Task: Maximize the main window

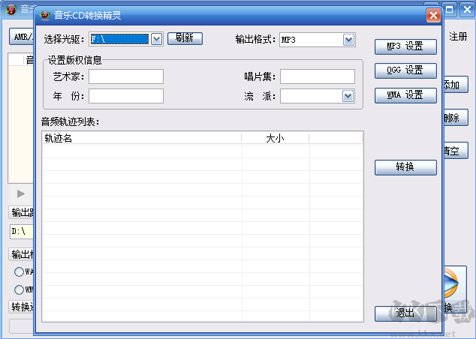Action: pos(450,10)
